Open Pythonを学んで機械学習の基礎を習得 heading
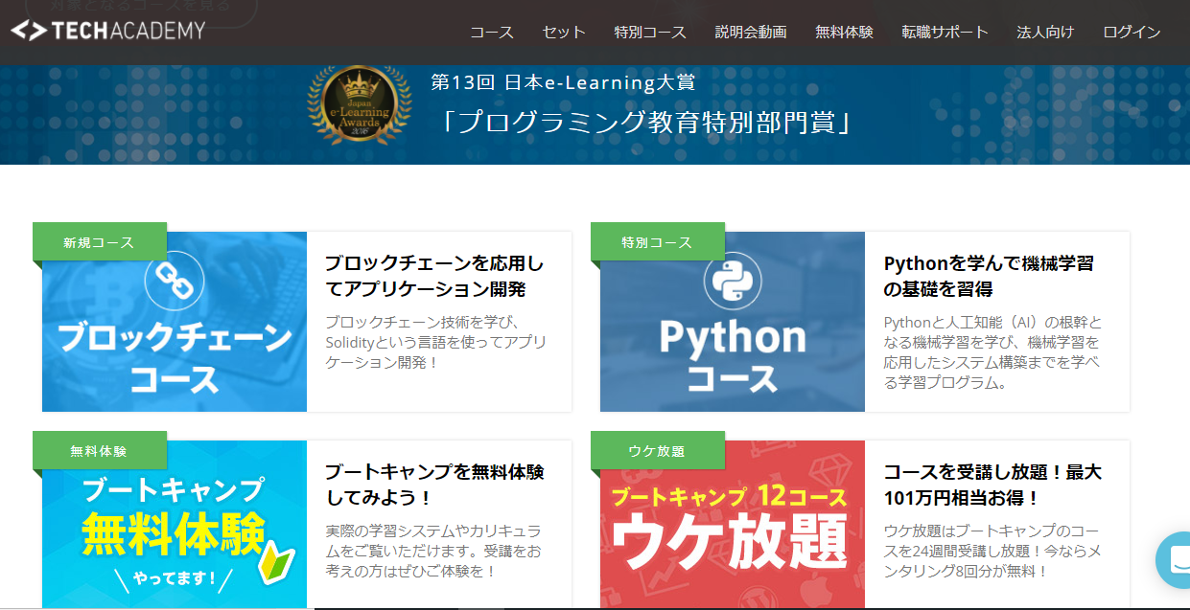1190x610 pixels. tap(989, 276)
